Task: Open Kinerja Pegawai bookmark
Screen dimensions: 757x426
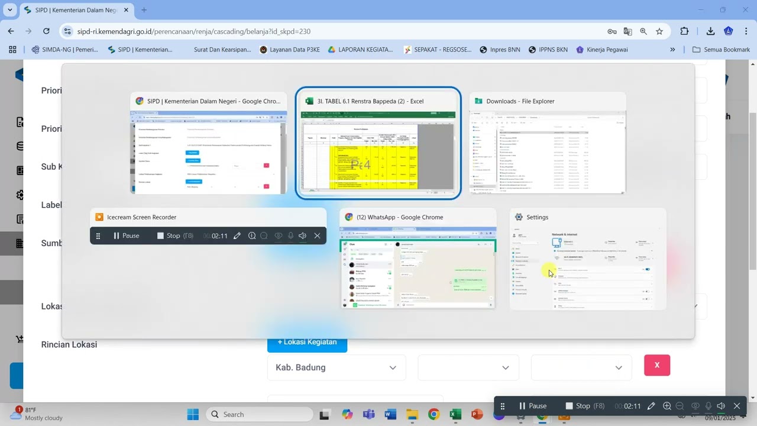Action: pyautogui.click(x=602, y=50)
